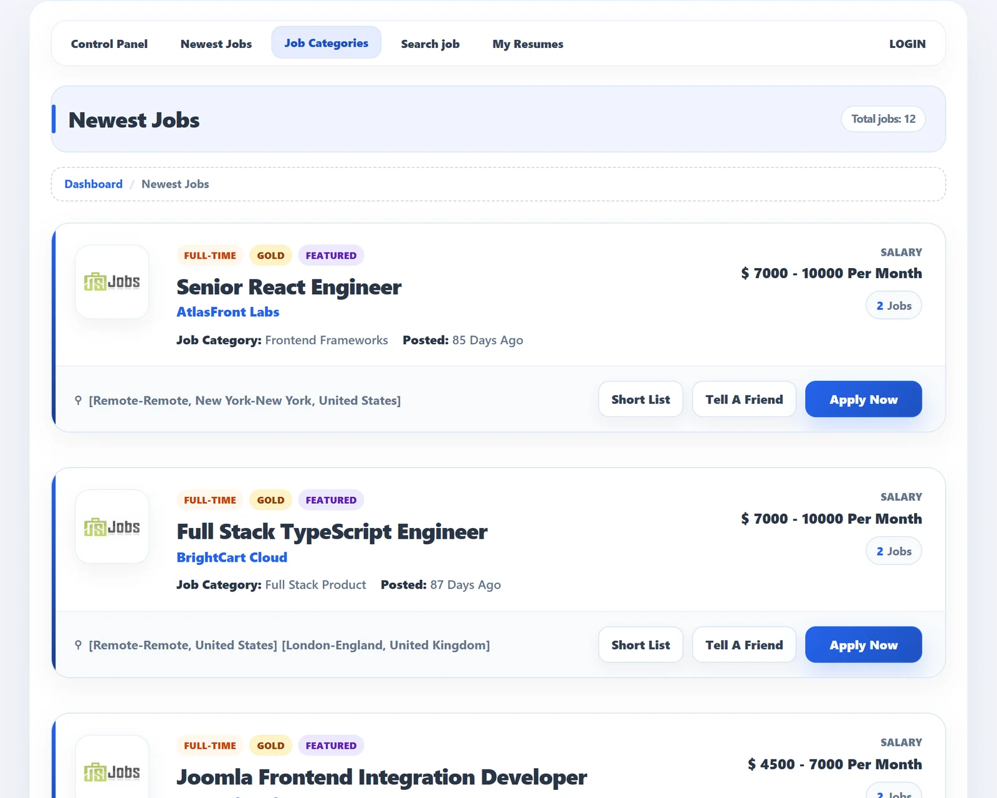Apply Now for Full Stack TypeScript Engineer
The height and width of the screenshot is (798, 997).
pos(864,645)
